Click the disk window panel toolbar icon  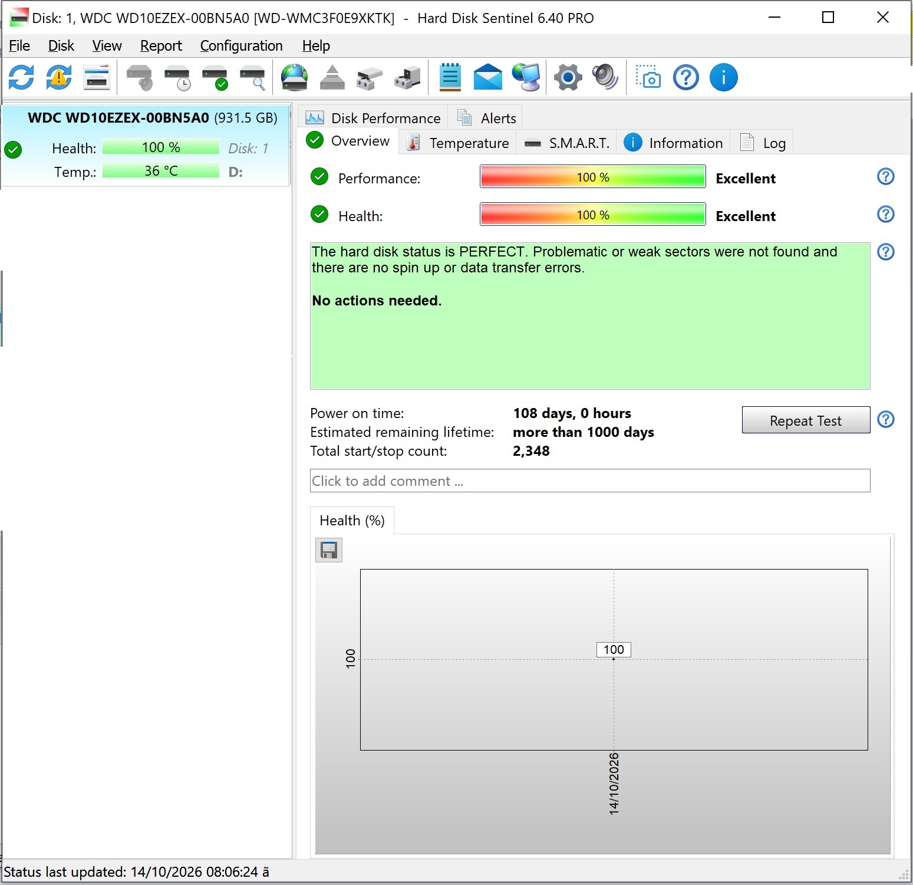[x=97, y=77]
